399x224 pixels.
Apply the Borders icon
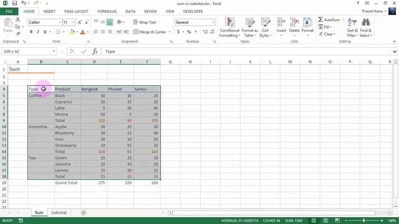(x=58, y=32)
